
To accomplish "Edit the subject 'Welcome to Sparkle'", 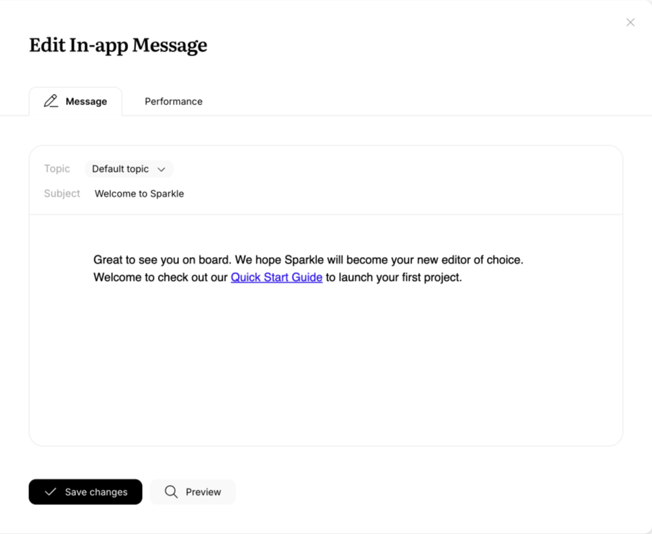I will click(x=139, y=193).
